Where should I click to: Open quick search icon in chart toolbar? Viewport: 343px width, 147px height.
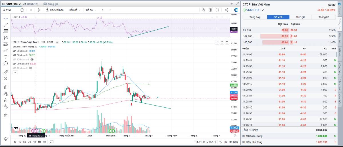click(x=203, y=10)
